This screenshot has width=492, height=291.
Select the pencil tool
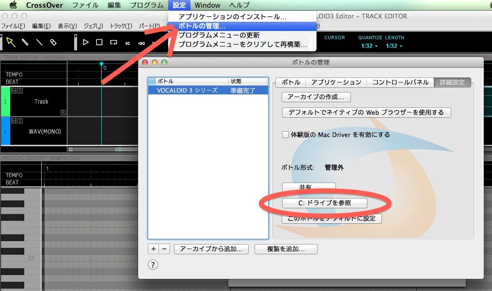pos(25,42)
